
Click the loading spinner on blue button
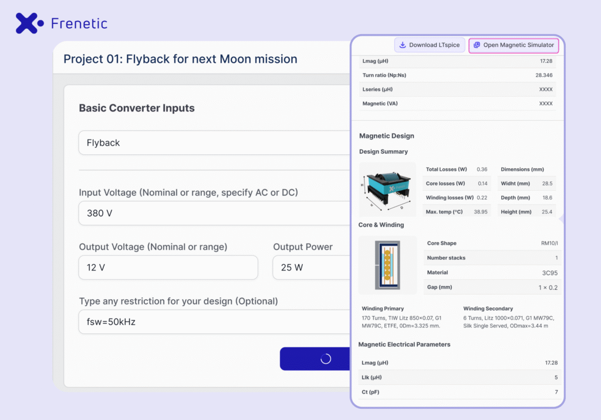pyautogui.click(x=326, y=358)
